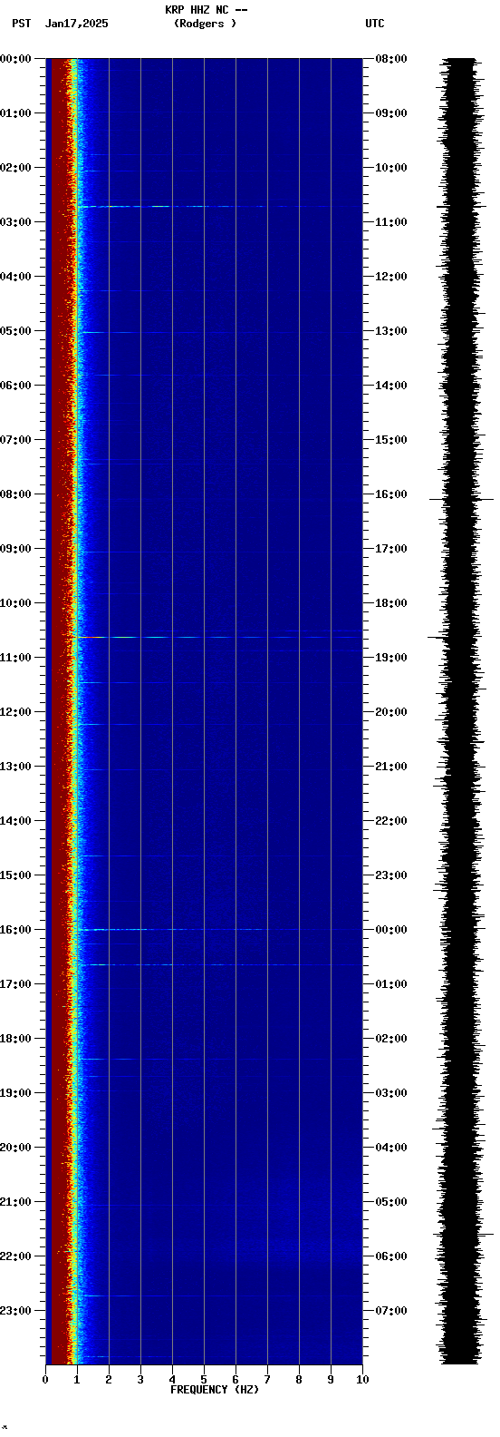Click the station title 'KRP HHZ NC --'
The image size is (500, 1437).
coord(206,10)
